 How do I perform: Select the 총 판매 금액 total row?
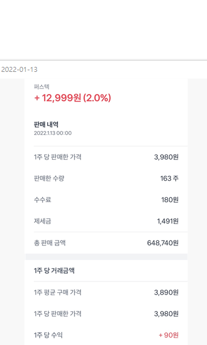click(106, 243)
